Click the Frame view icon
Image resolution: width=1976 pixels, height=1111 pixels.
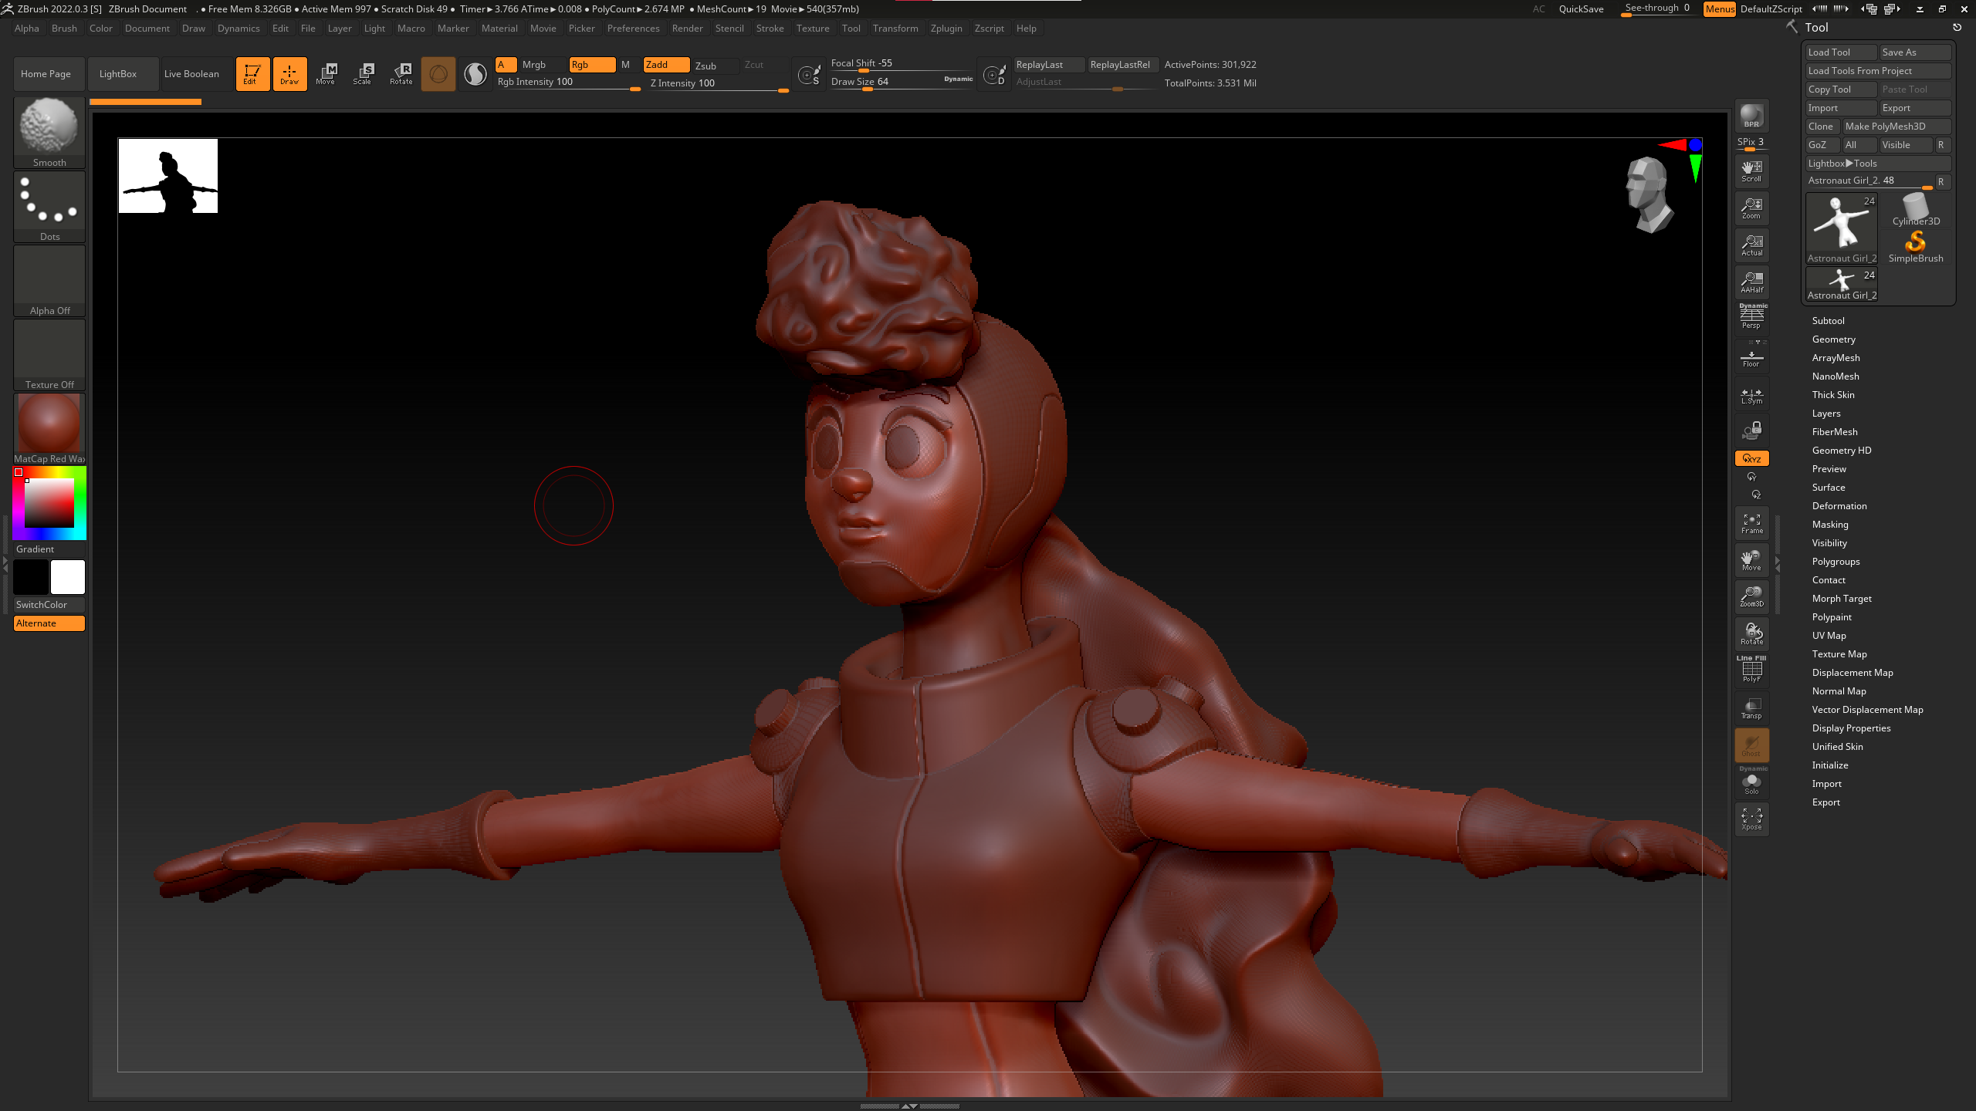point(1751,523)
